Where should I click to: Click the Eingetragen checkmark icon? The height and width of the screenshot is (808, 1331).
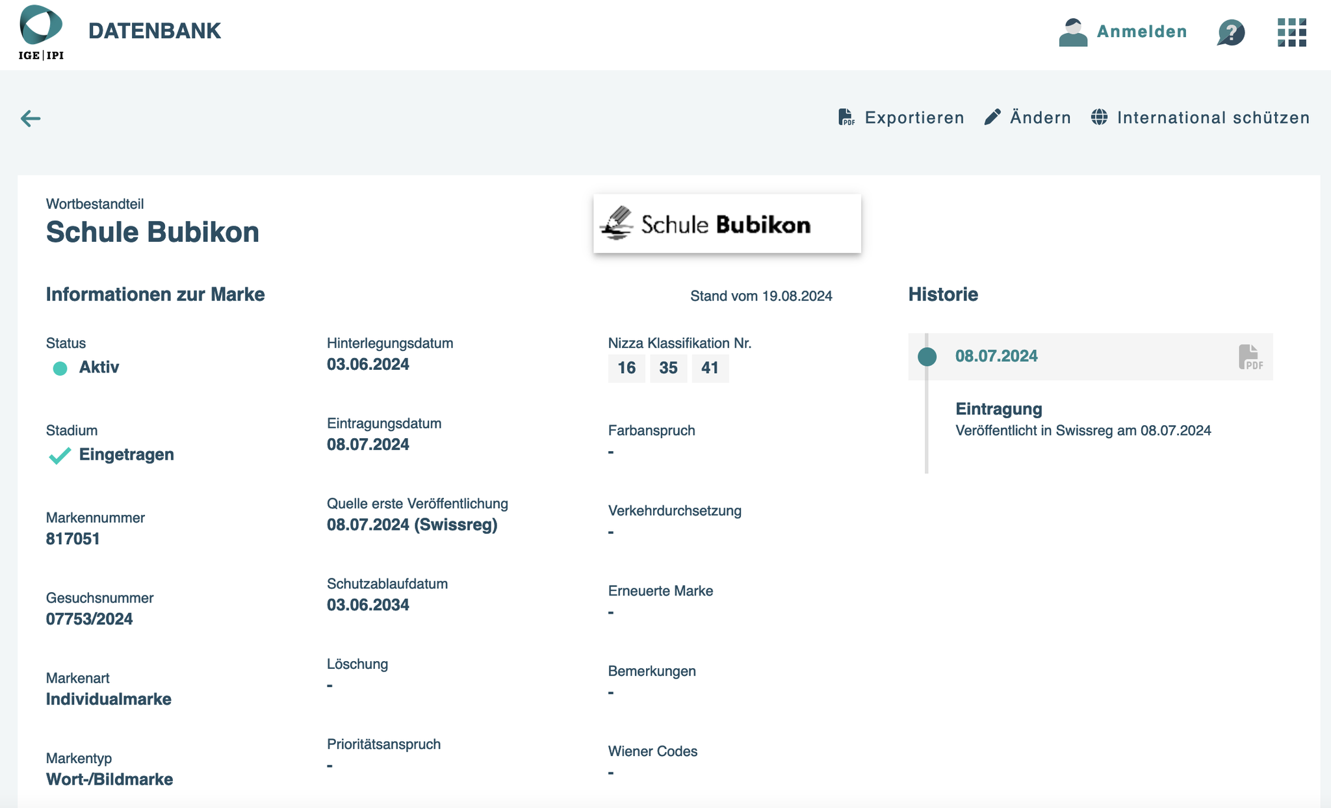coord(60,456)
